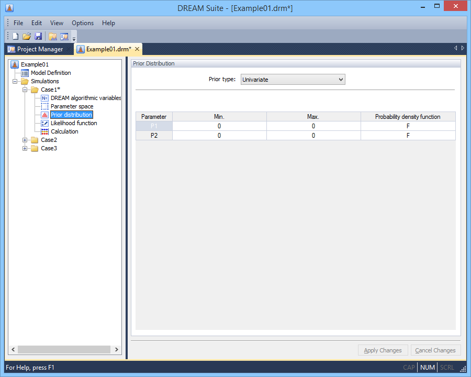471x377 pixels.
Task: Collapse the Simulations tree node
Action: (15, 81)
